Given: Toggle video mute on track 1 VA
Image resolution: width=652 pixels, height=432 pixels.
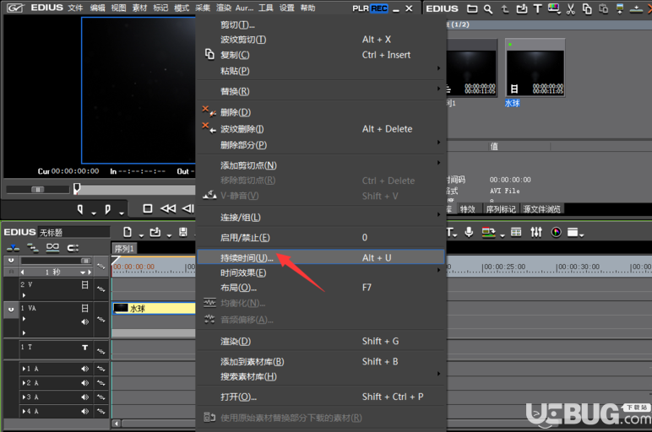Looking at the screenshot, I should [84, 308].
